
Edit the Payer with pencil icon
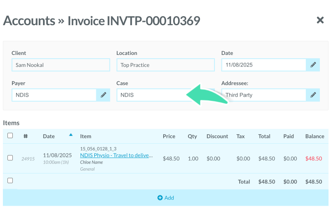pyautogui.click(x=103, y=95)
